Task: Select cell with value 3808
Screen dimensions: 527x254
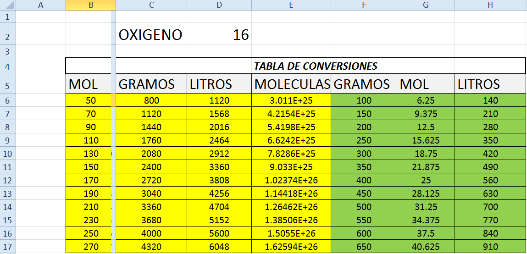Action: (219, 180)
